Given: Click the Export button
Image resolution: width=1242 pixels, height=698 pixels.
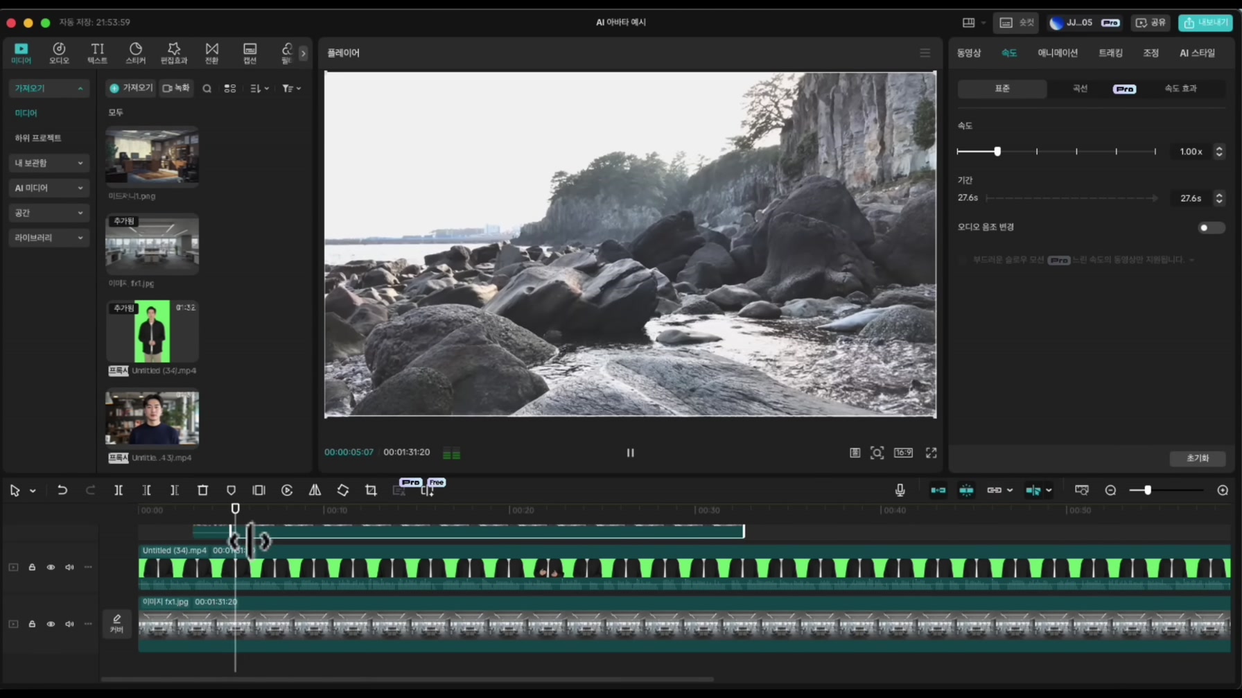Looking at the screenshot, I should pos(1205,23).
